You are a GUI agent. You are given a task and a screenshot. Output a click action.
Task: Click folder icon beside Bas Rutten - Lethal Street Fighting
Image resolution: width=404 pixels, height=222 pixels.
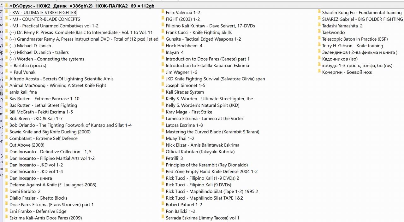coord(6,105)
